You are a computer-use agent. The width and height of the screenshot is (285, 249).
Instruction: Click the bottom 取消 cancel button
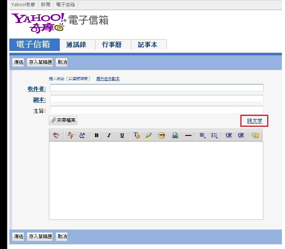62,237
